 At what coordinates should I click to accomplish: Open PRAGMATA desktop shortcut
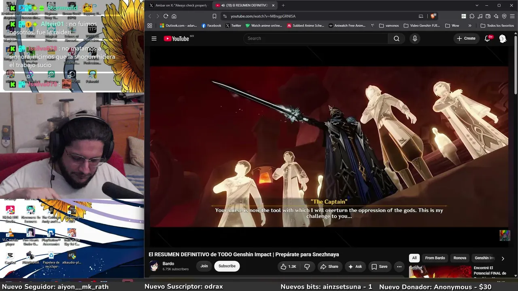[31, 258]
